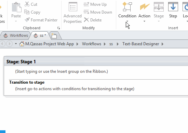Click the home icon in breadcrumb
The height and width of the screenshot is (133, 188).
[22, 44]
